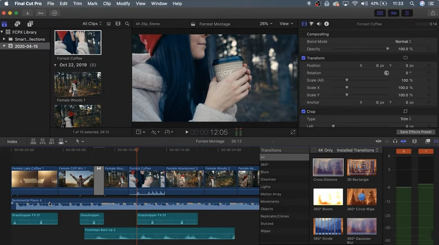Open the browser search magnifier

(x=127, y=24)
